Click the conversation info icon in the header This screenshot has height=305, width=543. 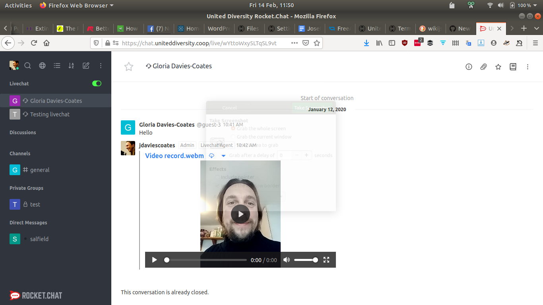pos(469,67)
